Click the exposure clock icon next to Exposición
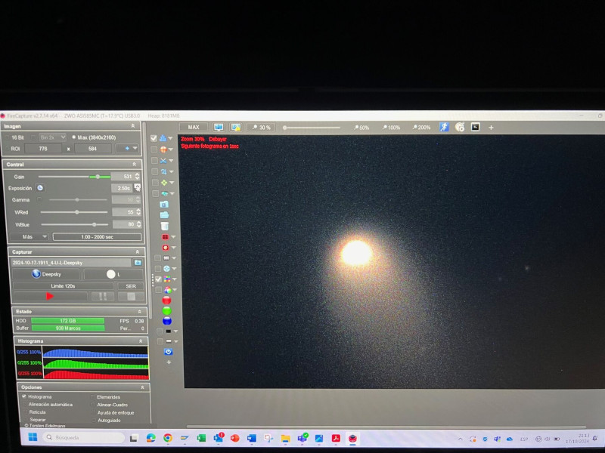Image resolution: width=605 pixels, height=453 pixels. tap(40, 187)
